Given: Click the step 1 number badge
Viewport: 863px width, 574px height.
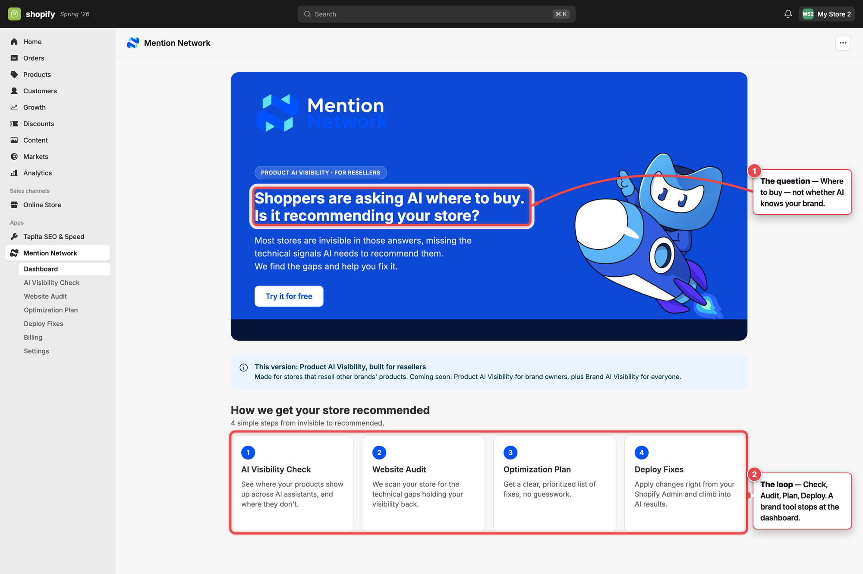Looking at the screenshot, I should (248, 453).
